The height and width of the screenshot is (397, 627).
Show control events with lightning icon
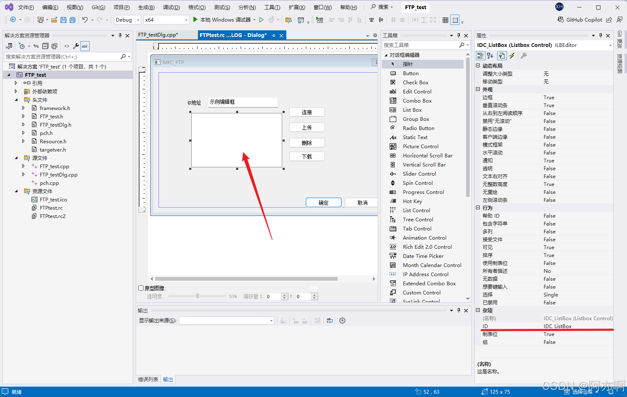[x=512, y=56]
